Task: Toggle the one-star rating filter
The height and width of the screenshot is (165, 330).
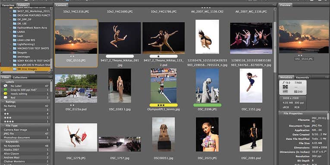Action: pos(26,110)
